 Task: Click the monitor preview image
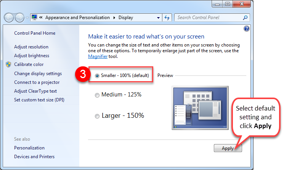201,108
